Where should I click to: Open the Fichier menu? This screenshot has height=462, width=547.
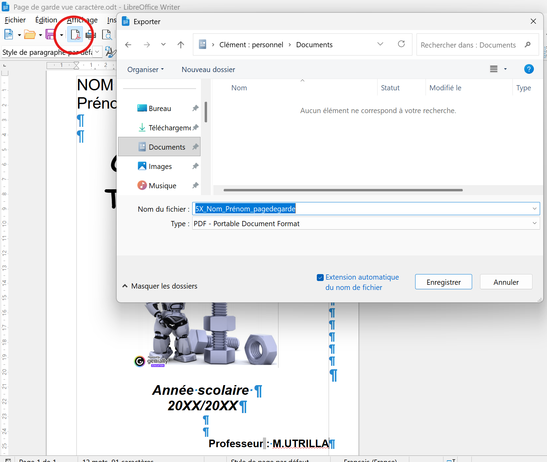15,20
